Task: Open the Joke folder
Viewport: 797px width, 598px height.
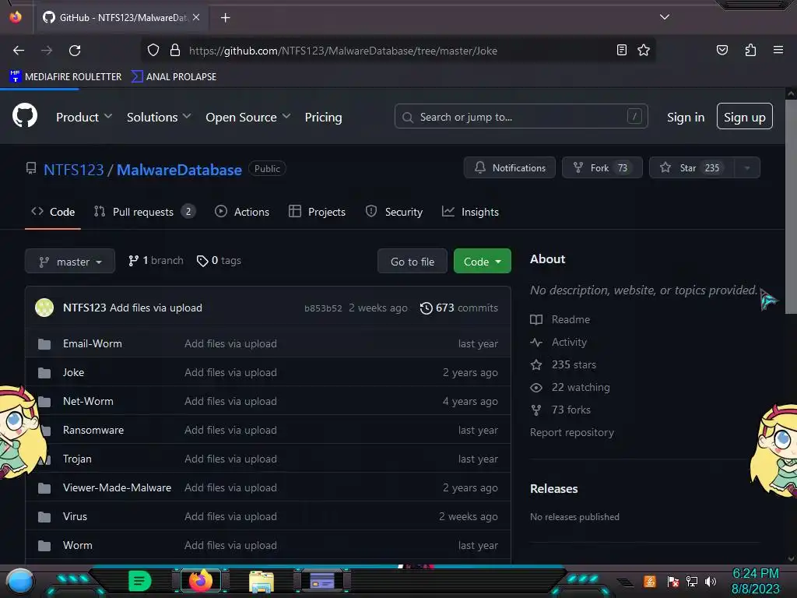Action: tap(73, 372)
